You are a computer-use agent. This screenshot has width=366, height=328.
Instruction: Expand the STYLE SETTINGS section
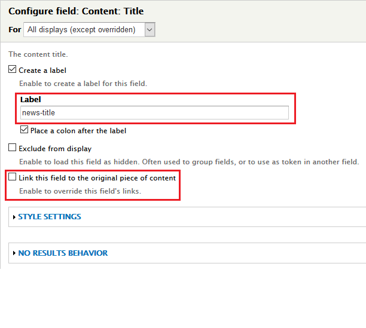(x=50, y=217)
